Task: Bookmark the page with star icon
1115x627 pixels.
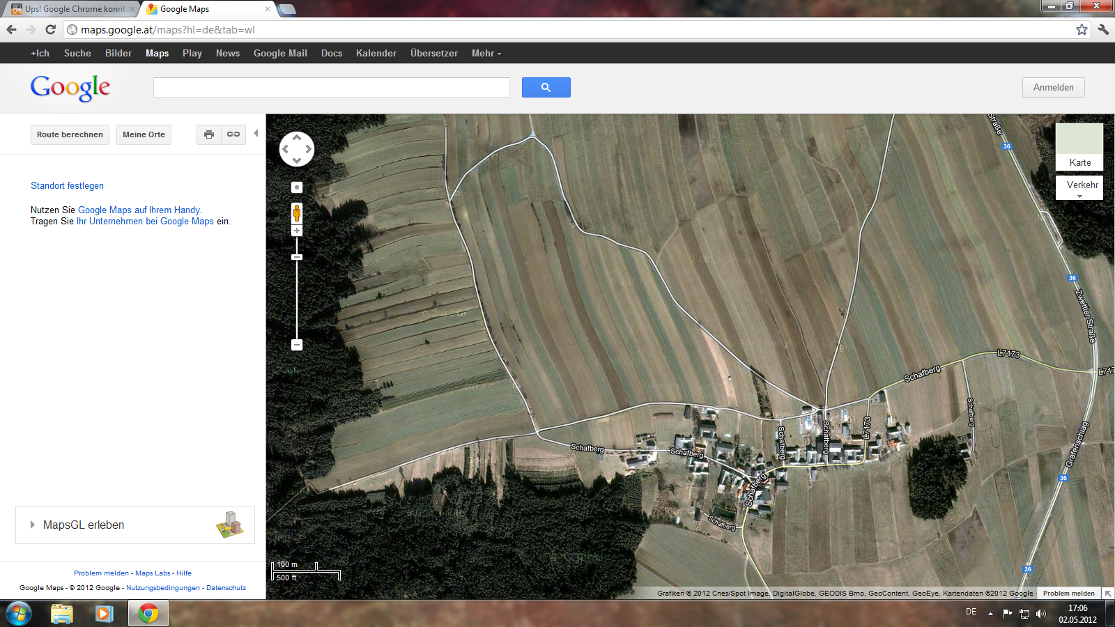Action: 1082,29
